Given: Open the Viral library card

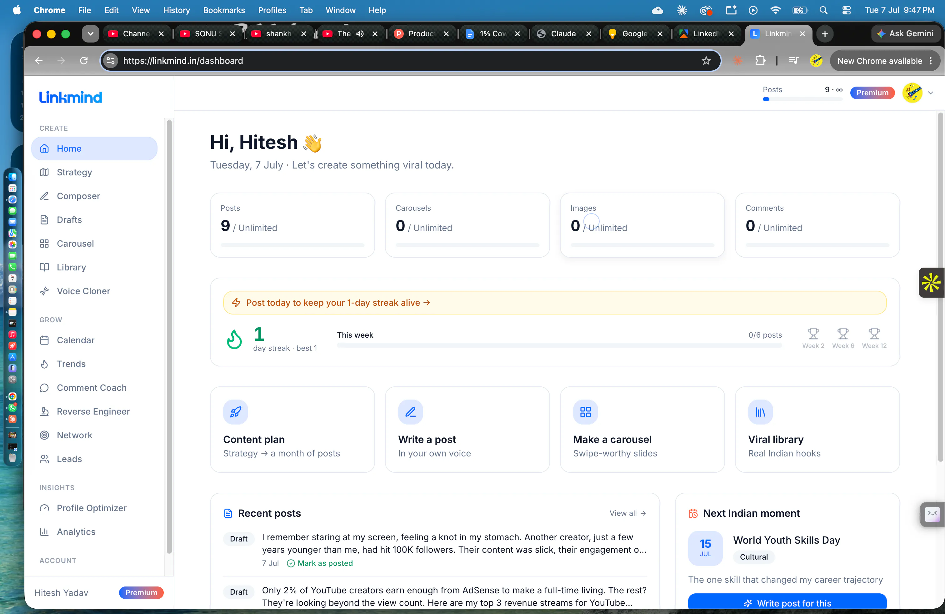Looking at the screenshot, I should point(817,430).
